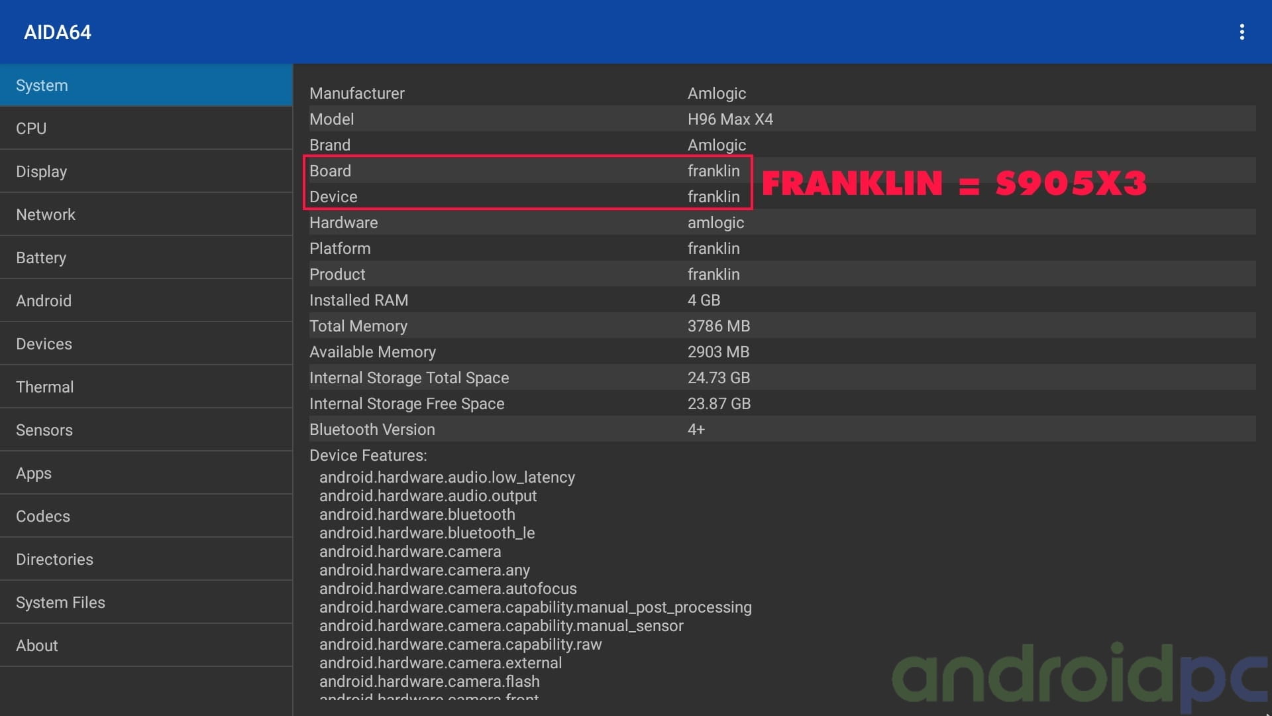Image resolution: width=1272 pixels, height=716 pixels.
Task: Open the three-dot overflow menu
Action: pos(1242,32)
